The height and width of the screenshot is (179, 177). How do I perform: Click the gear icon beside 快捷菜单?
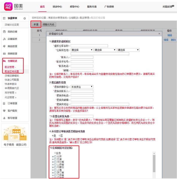pos(25,18)
